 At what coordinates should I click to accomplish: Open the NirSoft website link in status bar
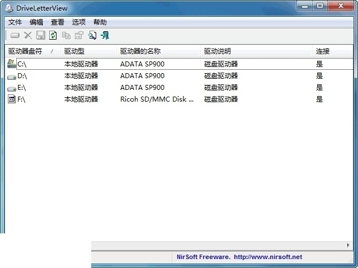[x=268, y=257]
